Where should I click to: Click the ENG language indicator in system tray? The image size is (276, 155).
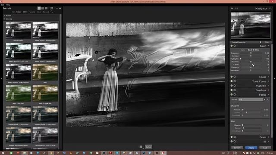pos(262,153)
